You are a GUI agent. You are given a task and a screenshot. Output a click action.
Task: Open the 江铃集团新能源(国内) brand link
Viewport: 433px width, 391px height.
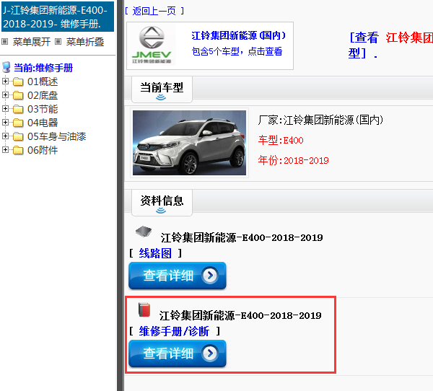[x=239, y=35]
